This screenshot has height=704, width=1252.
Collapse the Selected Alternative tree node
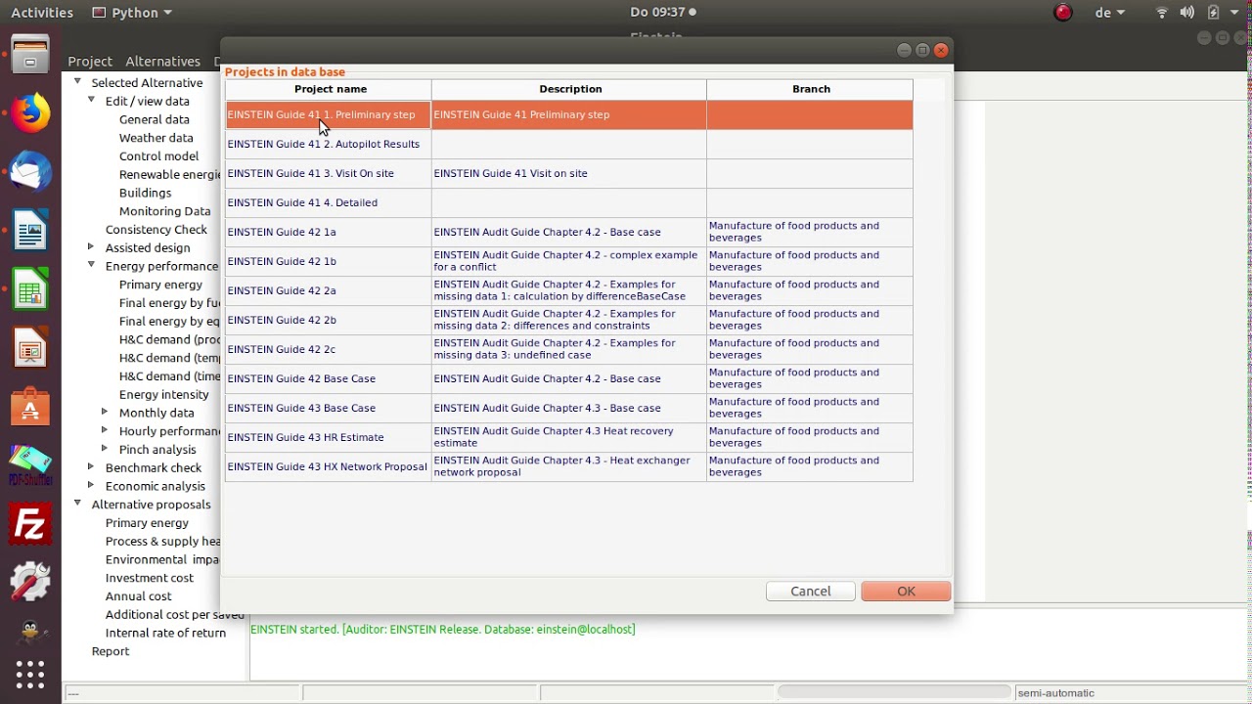pos(77,82)
